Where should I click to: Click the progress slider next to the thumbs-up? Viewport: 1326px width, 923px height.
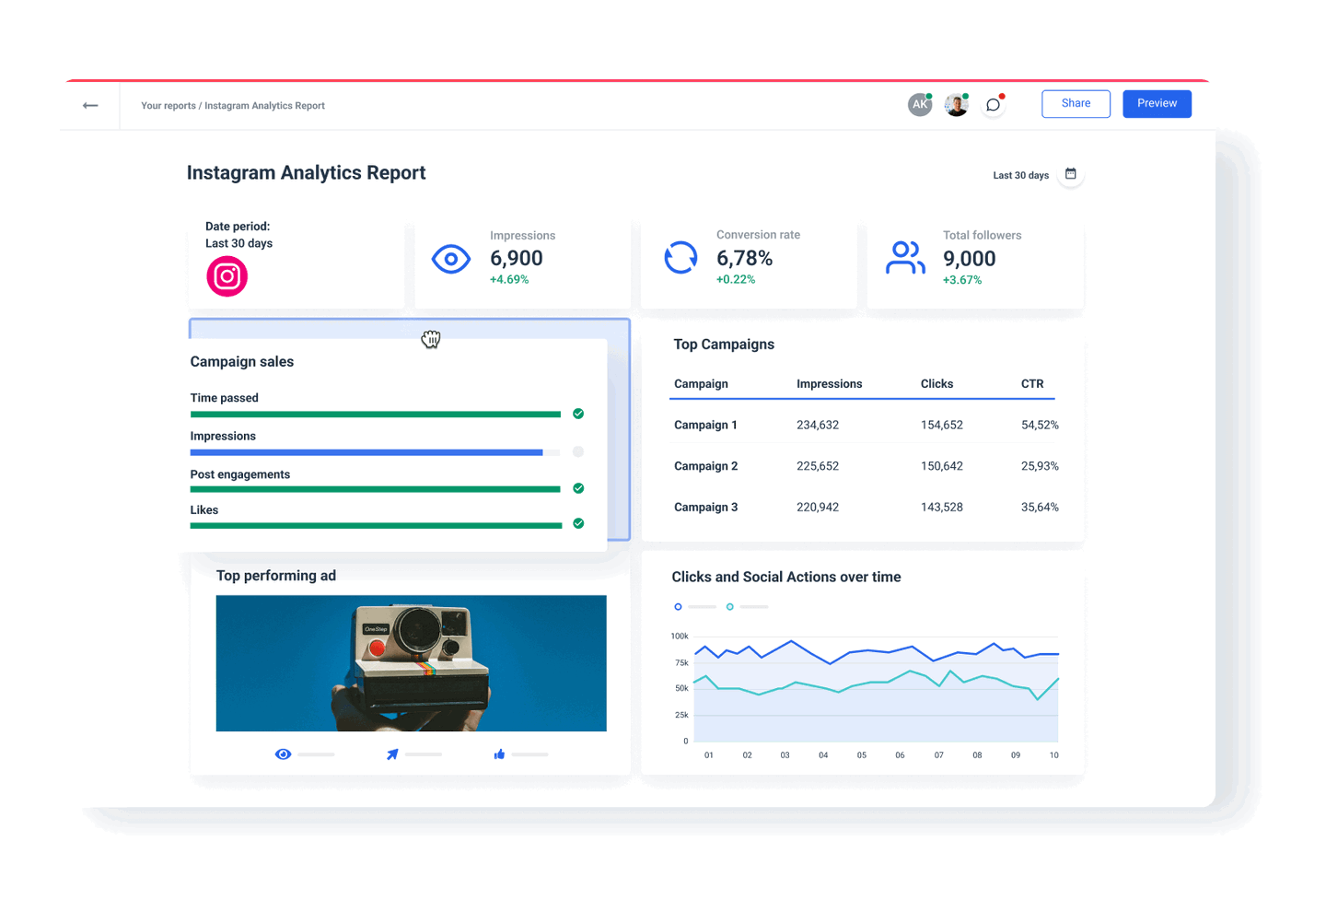click(526, 754)
